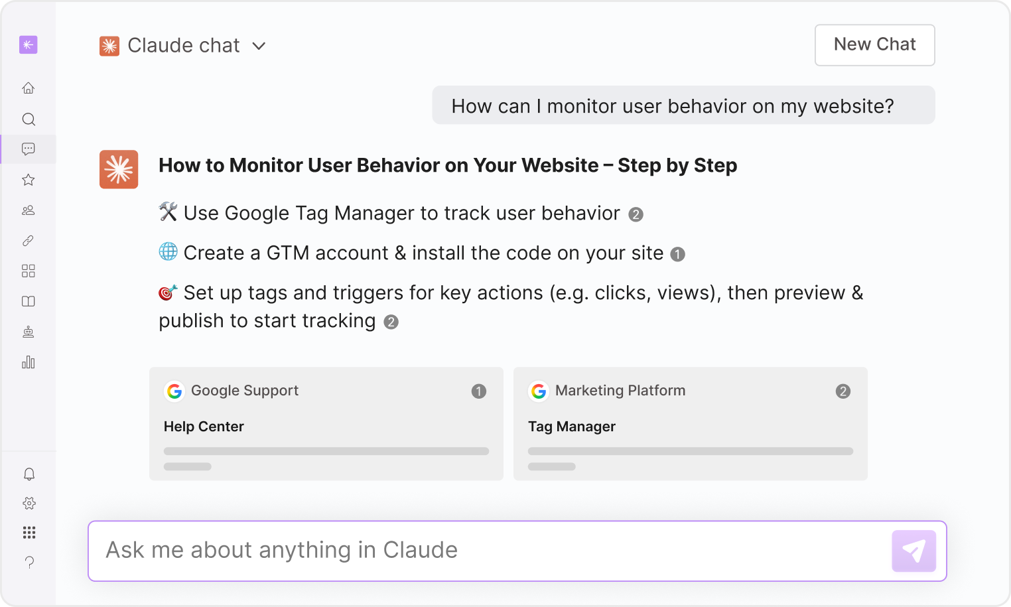Click the 'Set up tags and triggers' line
Viewport: 1011px width, 607px height.
[511, 306]
